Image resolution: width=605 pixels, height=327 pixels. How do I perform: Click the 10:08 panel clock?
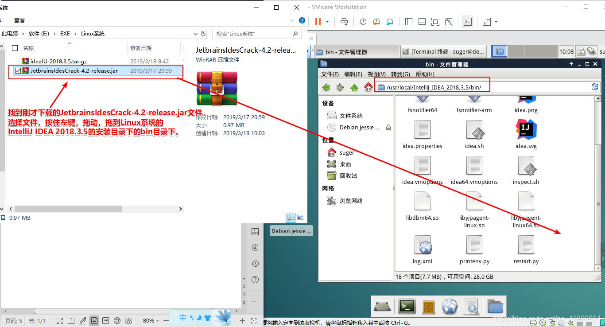point(566,51)
